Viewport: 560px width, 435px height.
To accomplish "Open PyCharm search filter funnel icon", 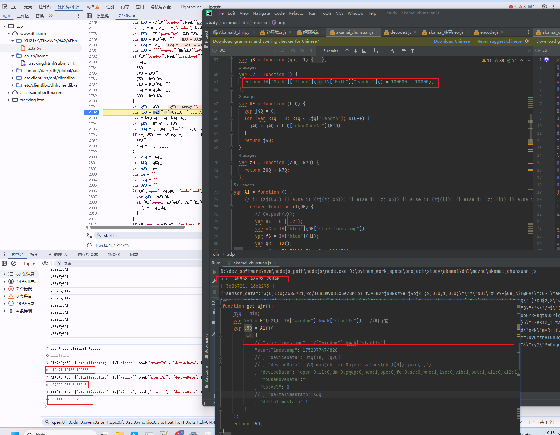I will pos(412,51).
